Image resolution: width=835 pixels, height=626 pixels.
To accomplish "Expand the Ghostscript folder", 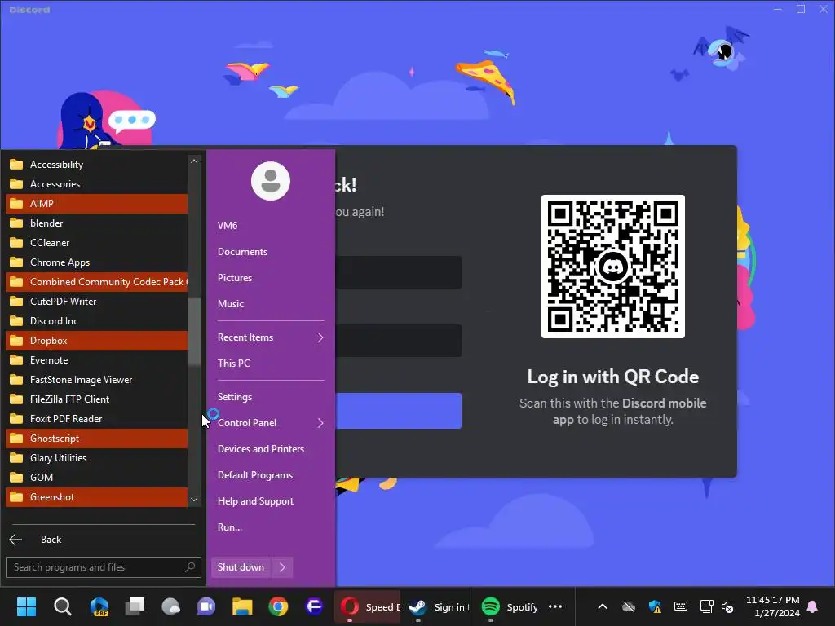I will click(x=96, y=439).
